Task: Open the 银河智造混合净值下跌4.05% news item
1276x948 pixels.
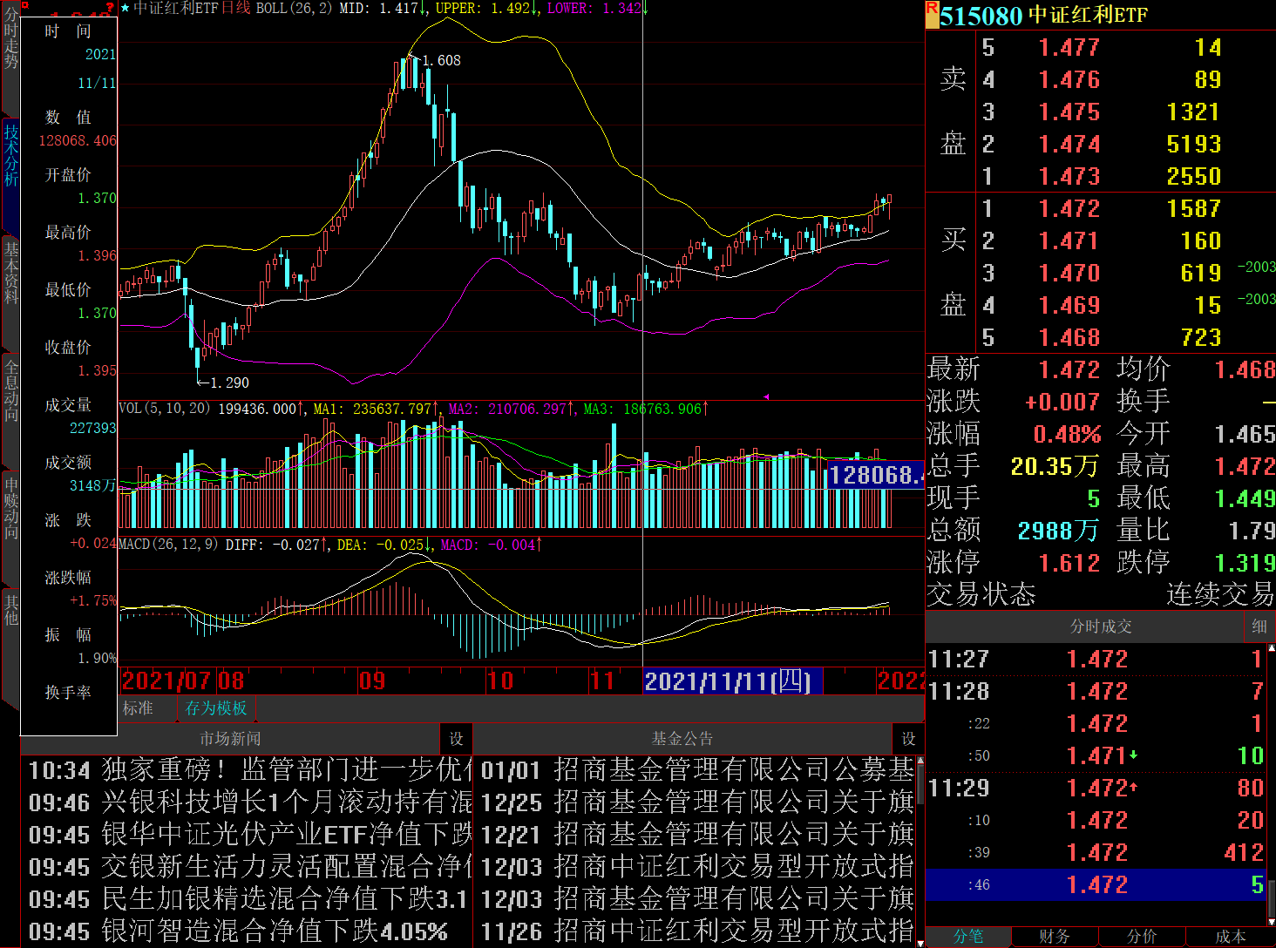Action: coord(247,931)
